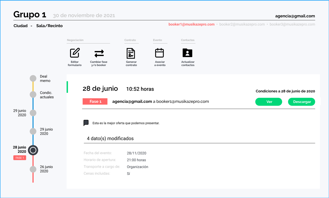Click the agencia@gmail.com header email

295,16
